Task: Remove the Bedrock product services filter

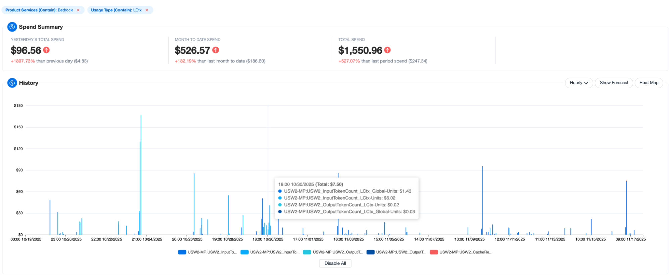Action: (x=78, y=10)
